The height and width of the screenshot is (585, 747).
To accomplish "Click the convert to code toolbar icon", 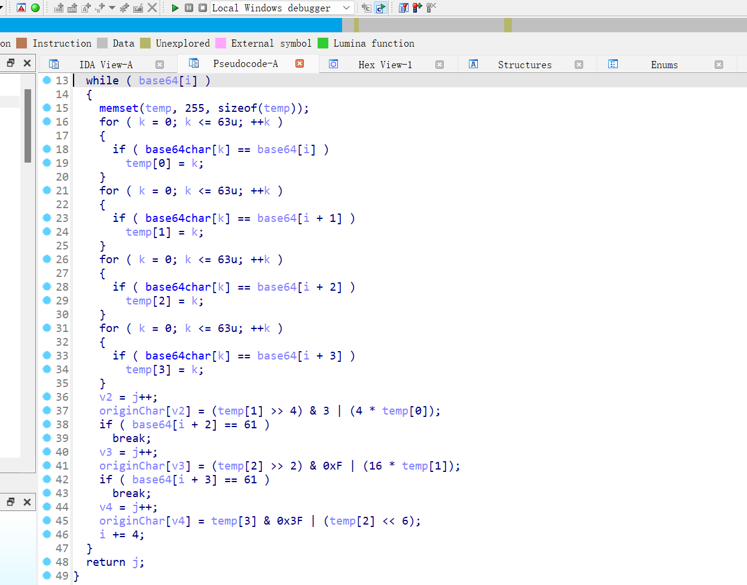I will click(59, 8).
